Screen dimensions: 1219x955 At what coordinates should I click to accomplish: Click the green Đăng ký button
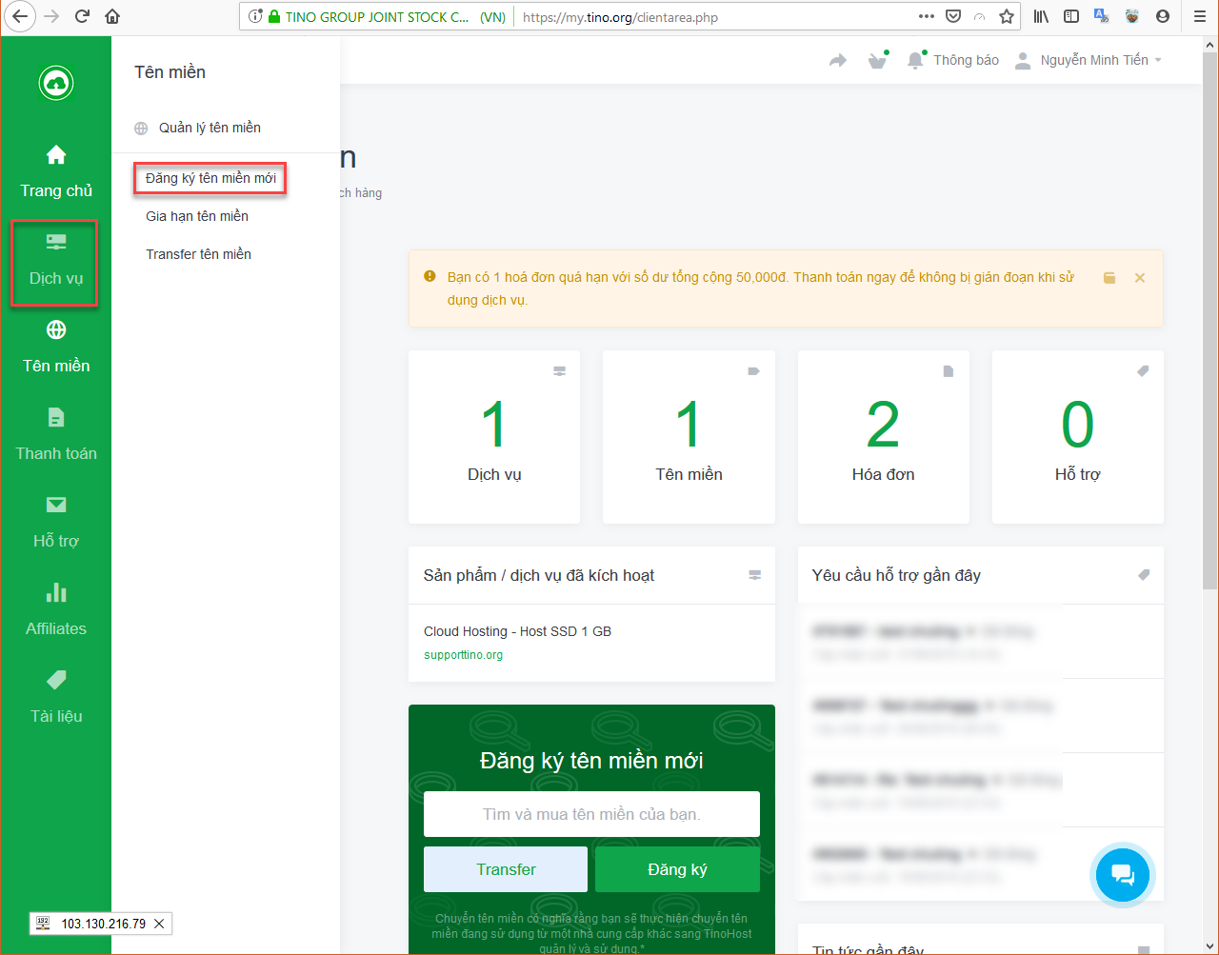[677, 869]
